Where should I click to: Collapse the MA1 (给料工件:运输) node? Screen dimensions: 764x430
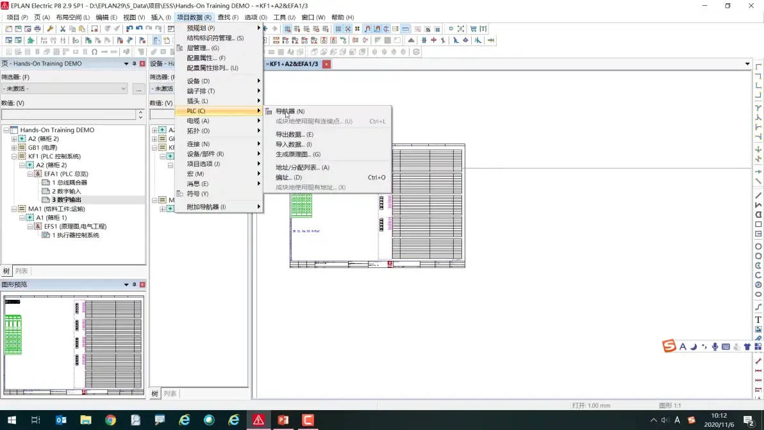pyautogui.click(x=14, y=209)
